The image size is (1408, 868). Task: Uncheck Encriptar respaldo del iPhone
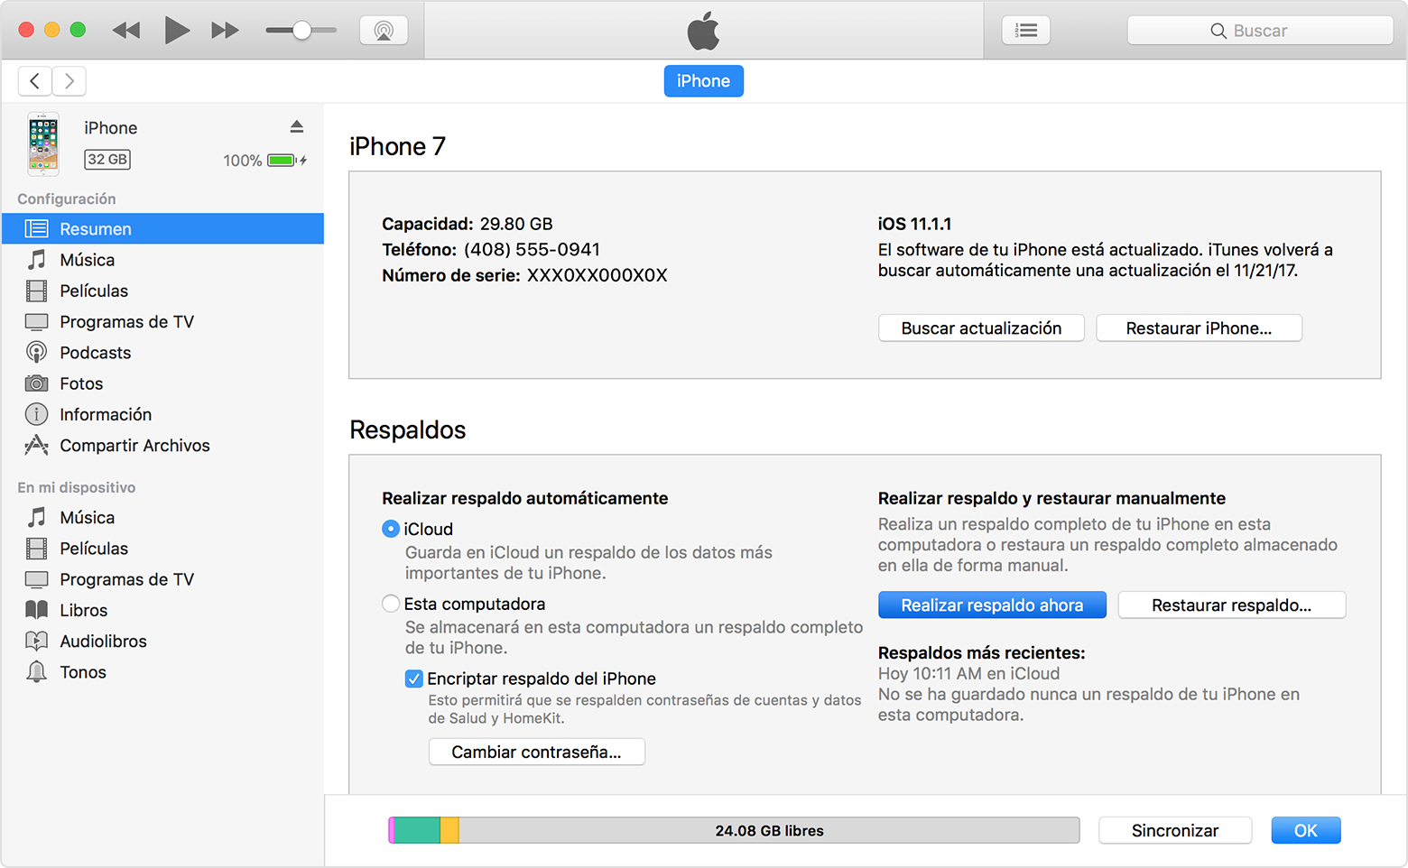414,678
